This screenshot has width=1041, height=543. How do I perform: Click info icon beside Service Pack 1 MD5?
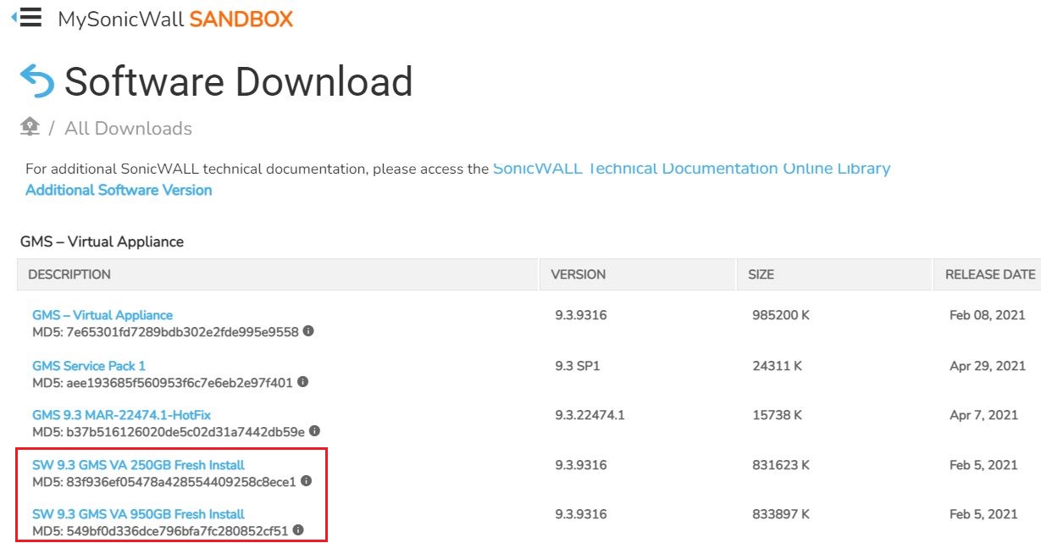302,382
